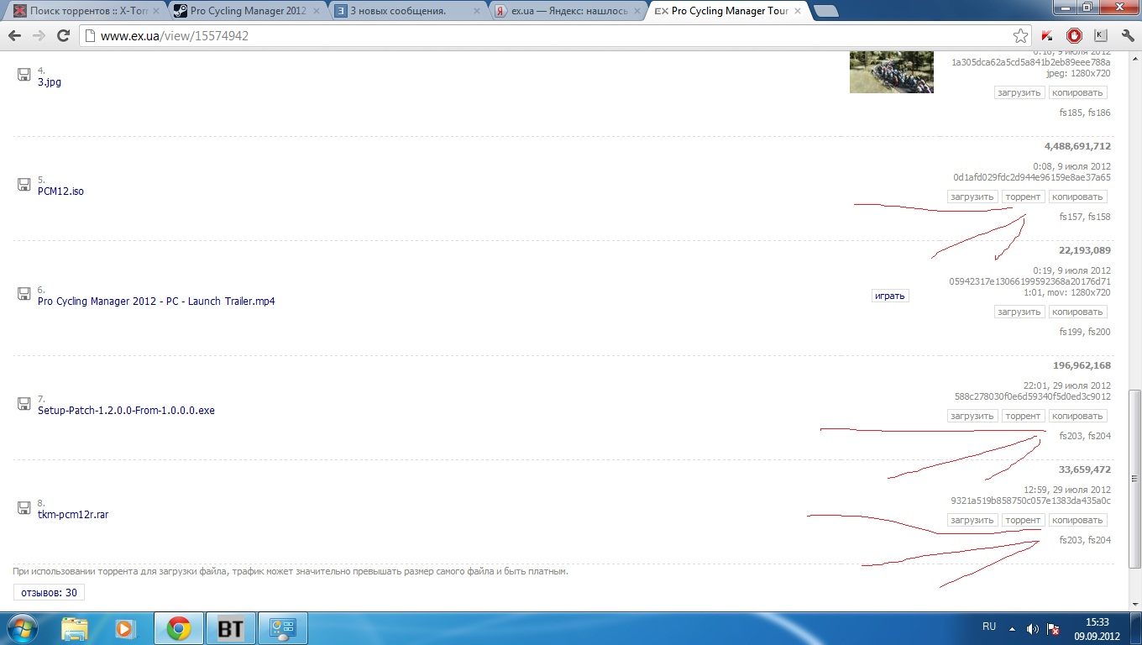
Task: Click загрузить for tkm-pcm12r.rar
Action: pos(972,520)
